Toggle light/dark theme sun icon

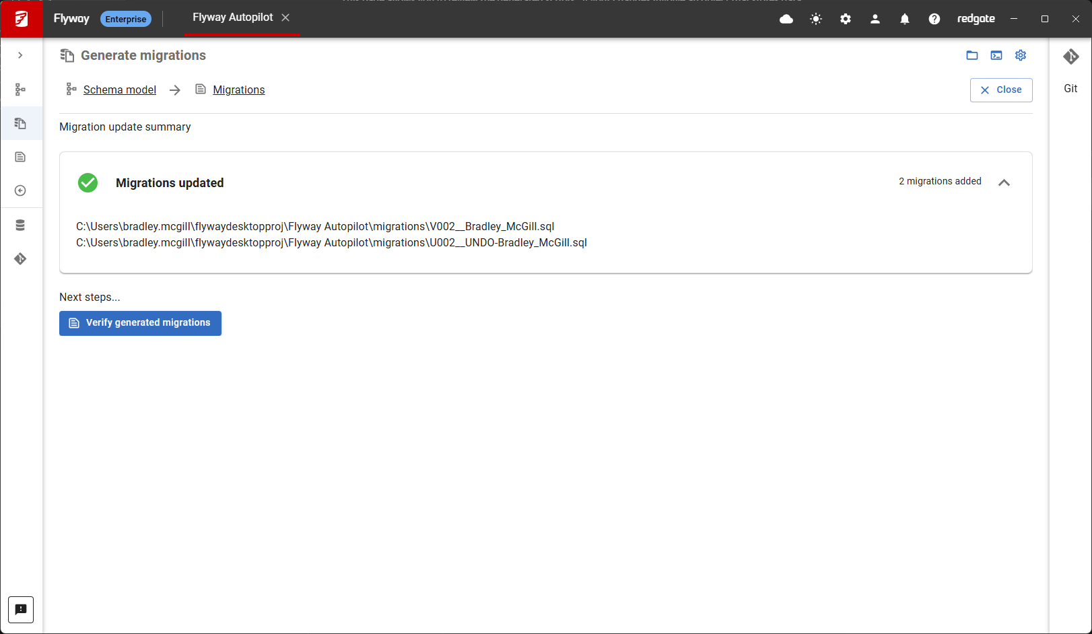tap(816, 19)
